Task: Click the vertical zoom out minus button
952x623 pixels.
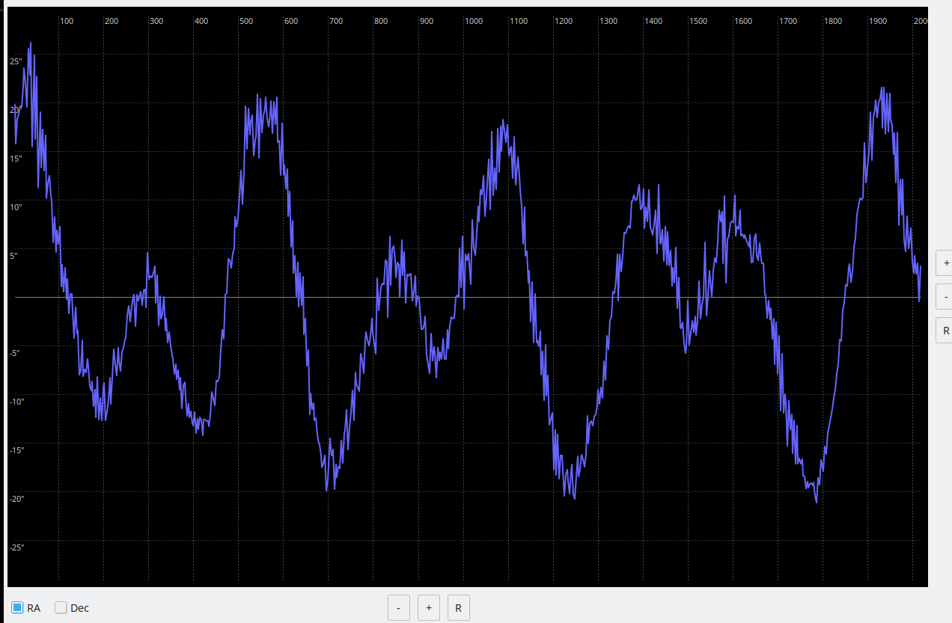Action: pos(945,296)
